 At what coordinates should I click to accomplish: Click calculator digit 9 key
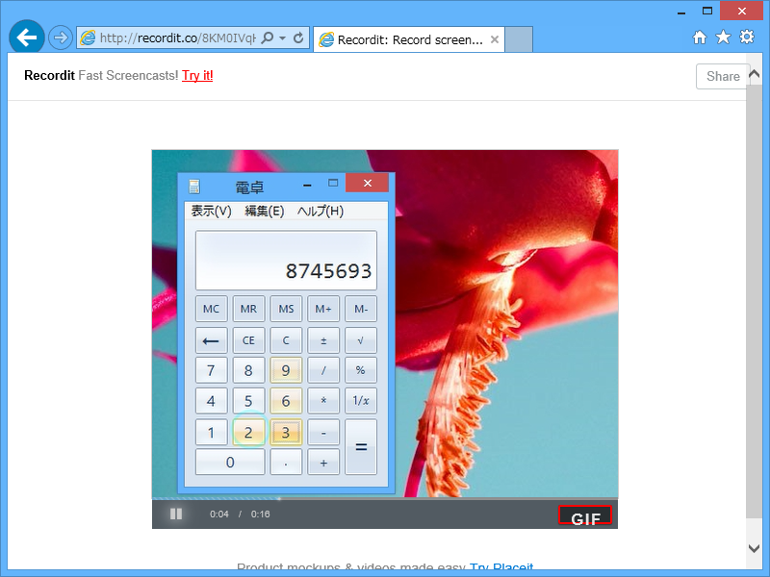point(286,370)
